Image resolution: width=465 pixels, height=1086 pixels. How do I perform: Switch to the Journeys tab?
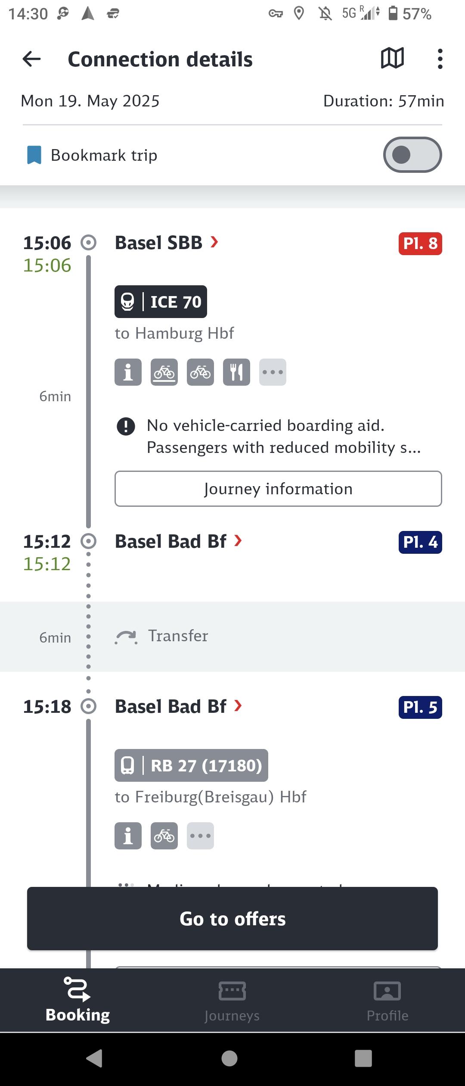click(x=232, y=1001)
